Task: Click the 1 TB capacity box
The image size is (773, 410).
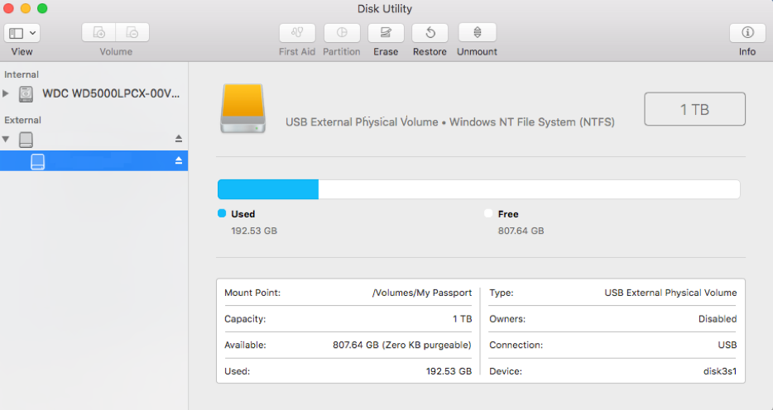Action: tap(694, 109)
